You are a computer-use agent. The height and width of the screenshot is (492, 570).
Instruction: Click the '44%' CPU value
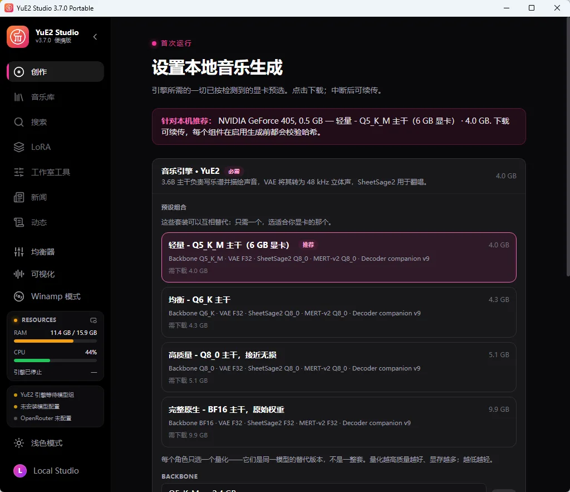tap(91, 352)
